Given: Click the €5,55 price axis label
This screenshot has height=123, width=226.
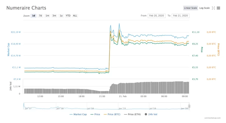Looking at the screenshot, I should [195, 67].
